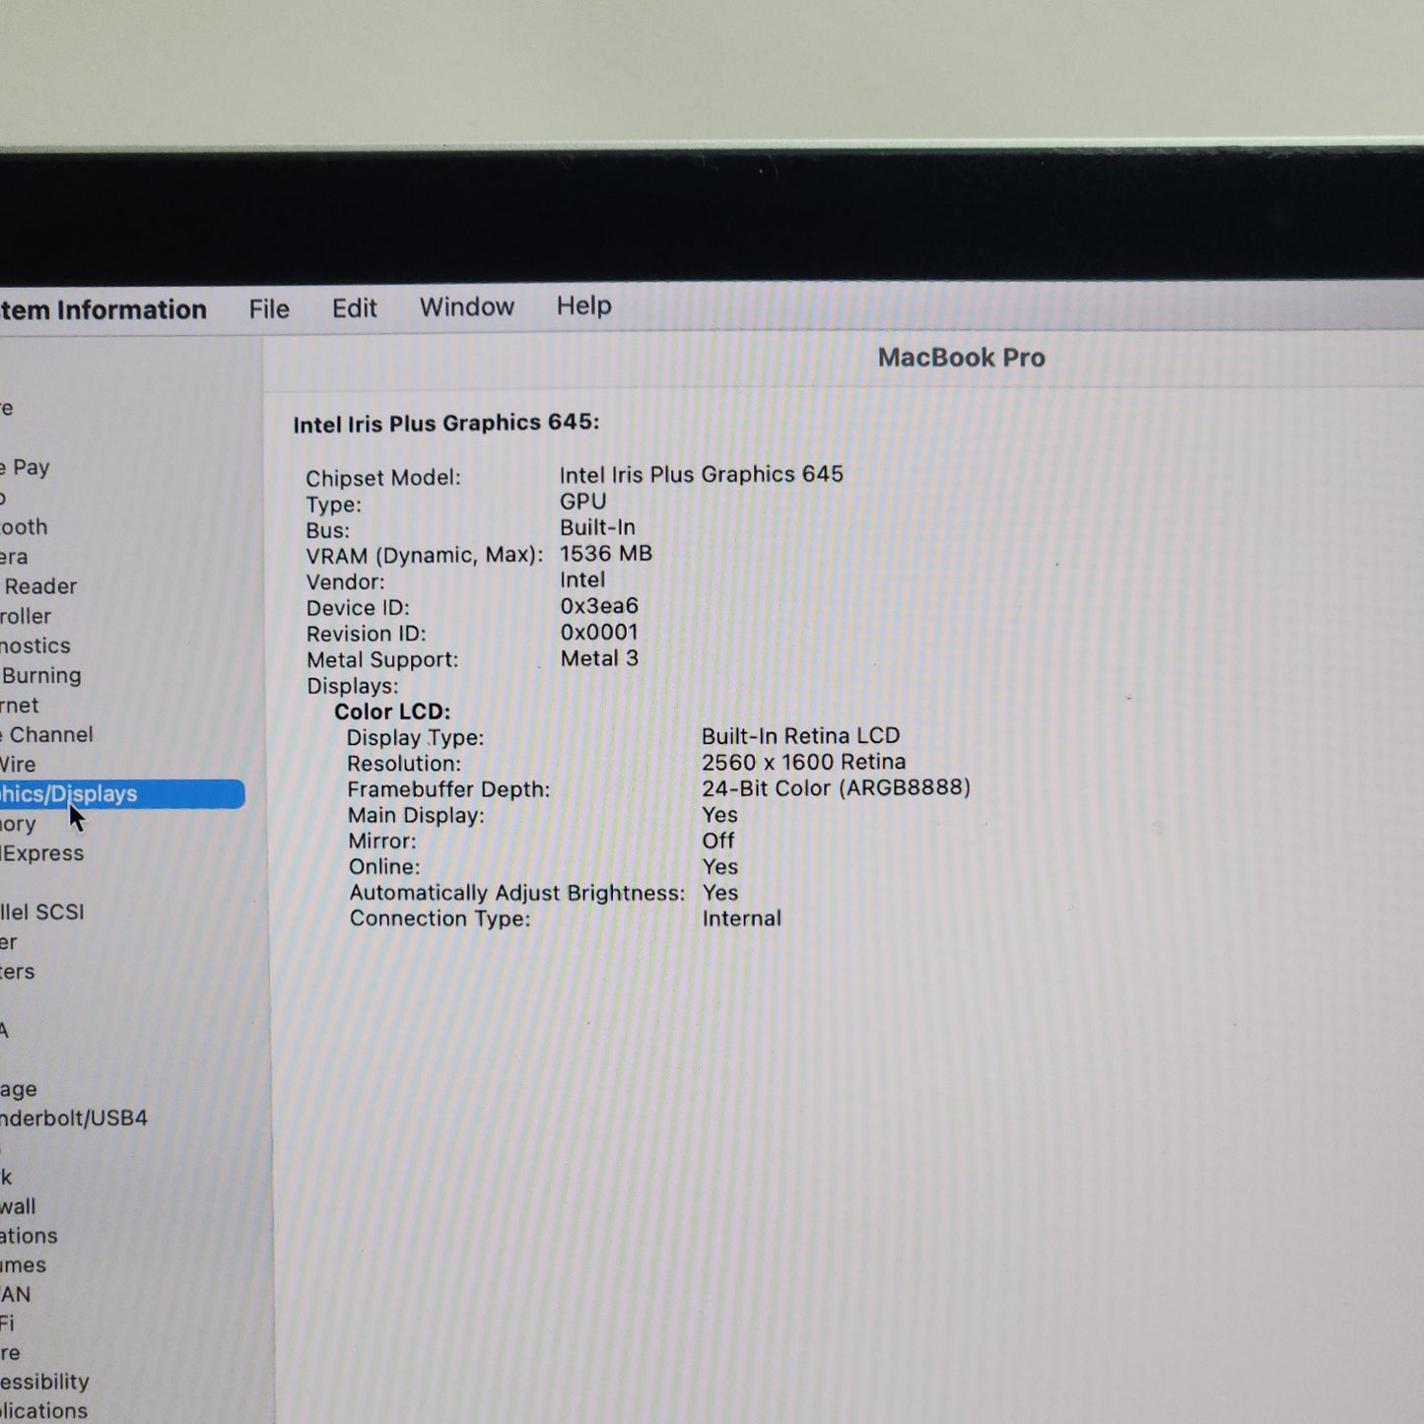Select Memory in the sidebar
The image size is (1424, 1424).
click(x=19, y=824)
